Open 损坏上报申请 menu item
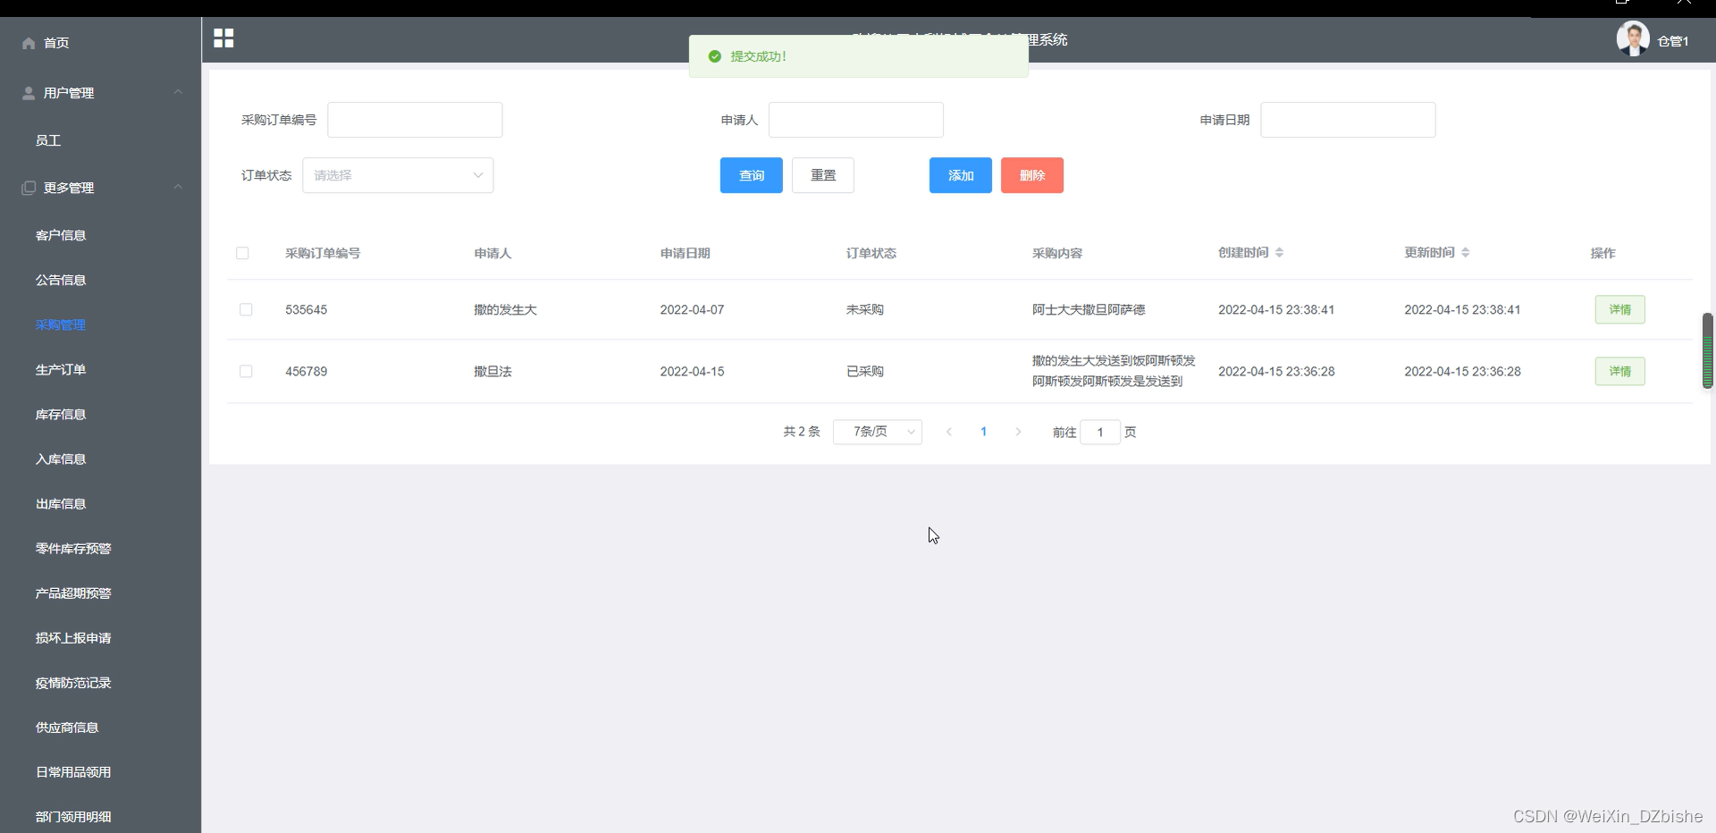This screenshot has height=833, width=1716. pyautogui.click(x=73, y=637)
